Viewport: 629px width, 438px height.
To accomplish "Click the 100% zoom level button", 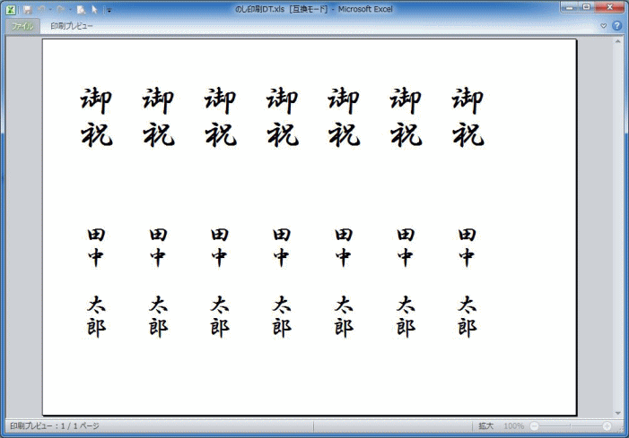I will [x=513, y=426].
